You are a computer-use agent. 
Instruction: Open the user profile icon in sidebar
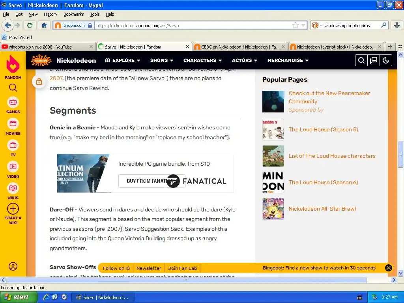coord(13,266)
